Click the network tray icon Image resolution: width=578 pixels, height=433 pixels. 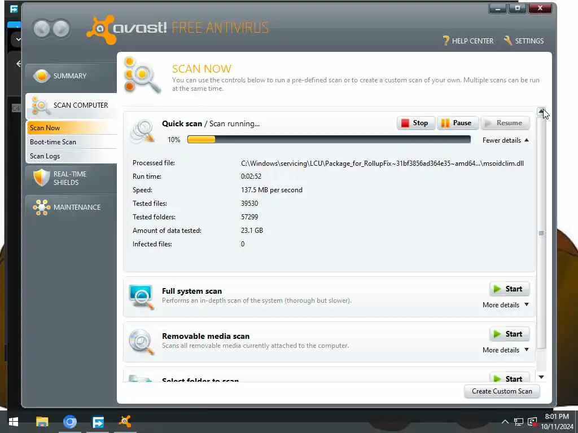click(x=519, y=422)
